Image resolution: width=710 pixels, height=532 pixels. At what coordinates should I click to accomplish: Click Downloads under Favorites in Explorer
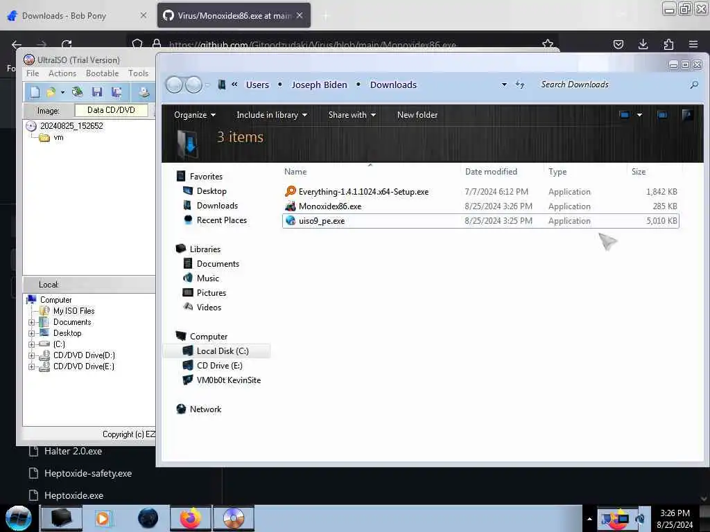(x=217, y=205)
